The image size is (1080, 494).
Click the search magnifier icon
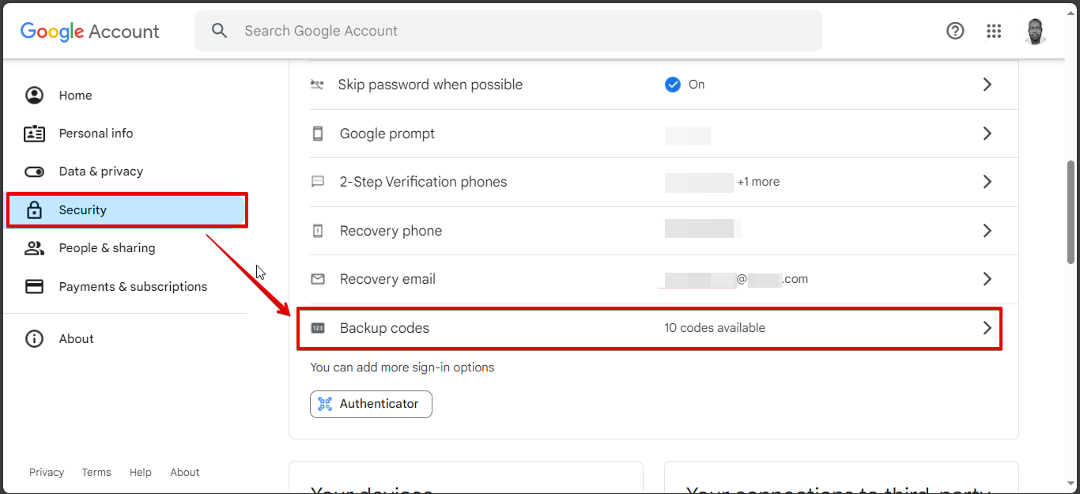[x=220, y=31]
